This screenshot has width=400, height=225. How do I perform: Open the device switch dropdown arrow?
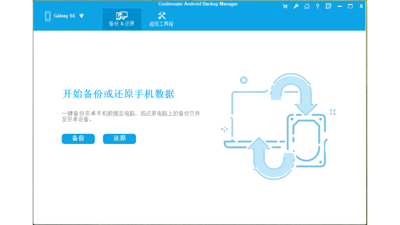(82, 16)
